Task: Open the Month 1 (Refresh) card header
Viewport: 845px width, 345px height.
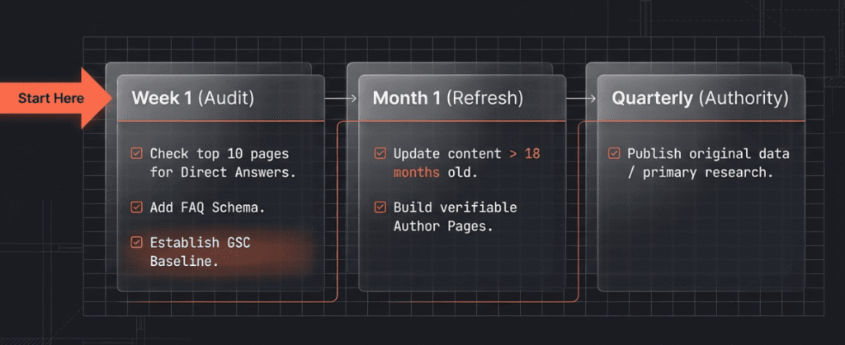Action: 447,98
